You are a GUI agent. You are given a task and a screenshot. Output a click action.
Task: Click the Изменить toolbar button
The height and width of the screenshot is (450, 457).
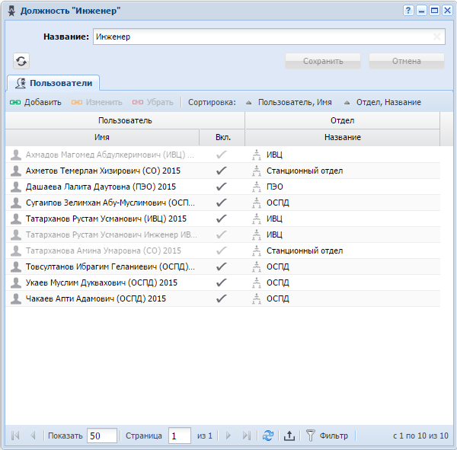pos(97,102)
